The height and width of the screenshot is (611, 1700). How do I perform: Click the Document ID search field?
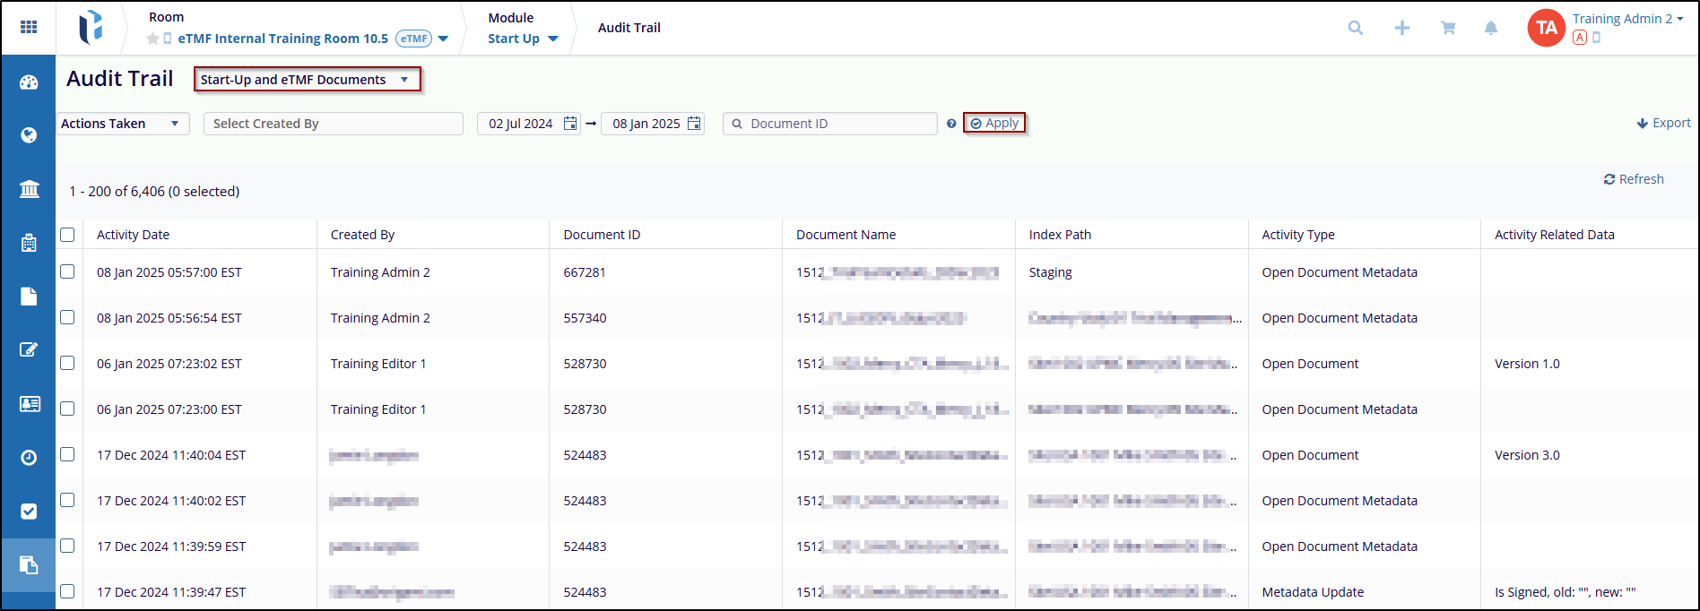pyautogui.click(x=838, y=124)
